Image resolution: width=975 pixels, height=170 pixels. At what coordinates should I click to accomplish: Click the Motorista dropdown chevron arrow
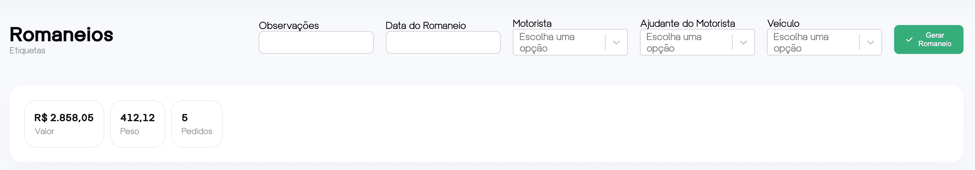[x=616, y=42]
